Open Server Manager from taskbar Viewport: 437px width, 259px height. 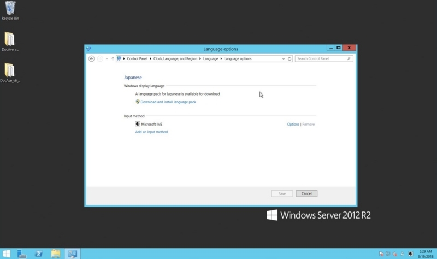click(x=22, y=254)
